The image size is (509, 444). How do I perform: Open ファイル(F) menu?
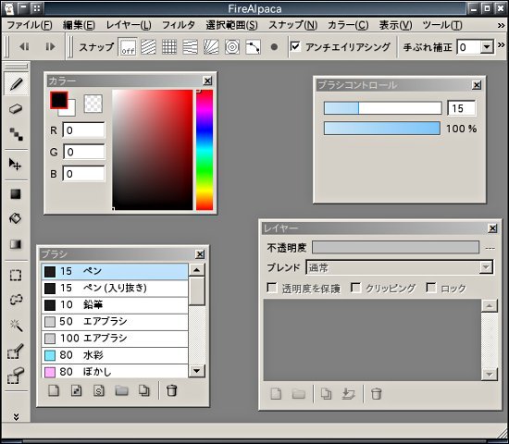coord(30,25)
